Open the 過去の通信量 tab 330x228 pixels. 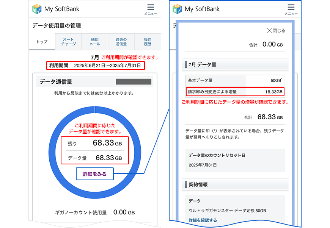tap(121, 42)
